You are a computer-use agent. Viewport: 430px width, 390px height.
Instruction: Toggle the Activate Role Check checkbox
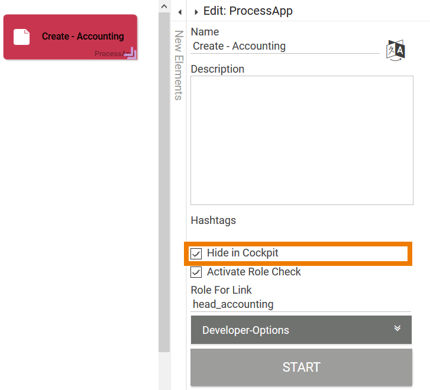click(196, 272)
